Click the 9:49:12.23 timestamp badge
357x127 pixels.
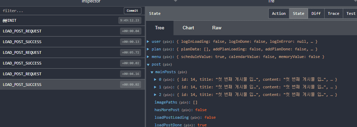[130, 20]
